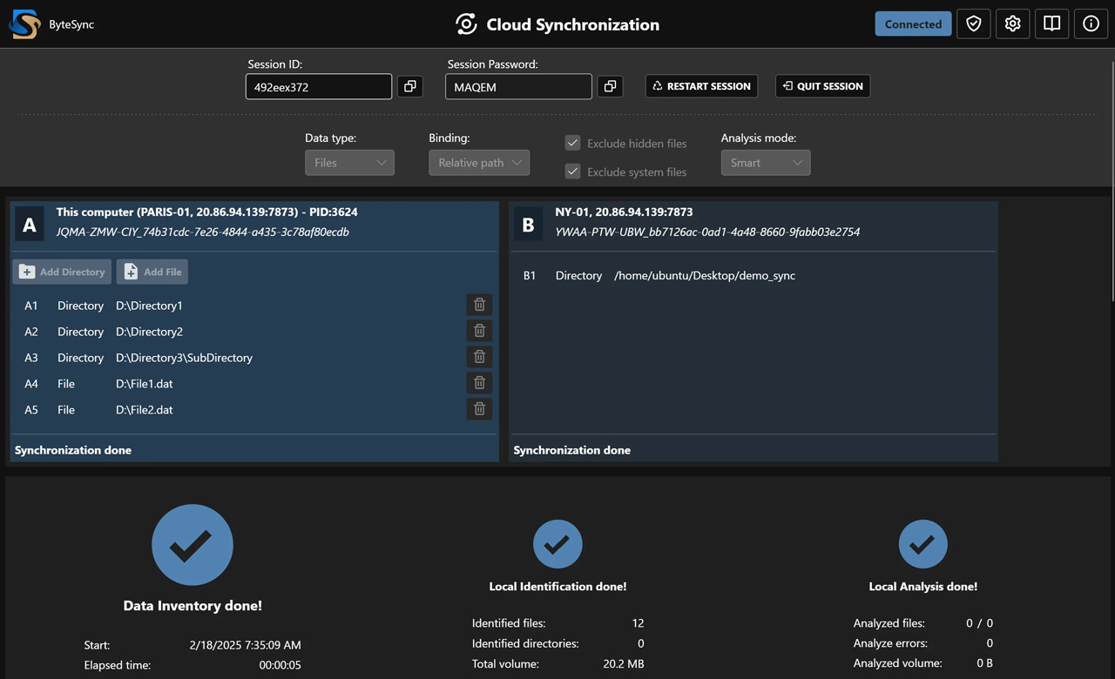Screen dimensions: 1115x679
Task: Copy the Session Password with copy icon
Action: click(611, 86)
